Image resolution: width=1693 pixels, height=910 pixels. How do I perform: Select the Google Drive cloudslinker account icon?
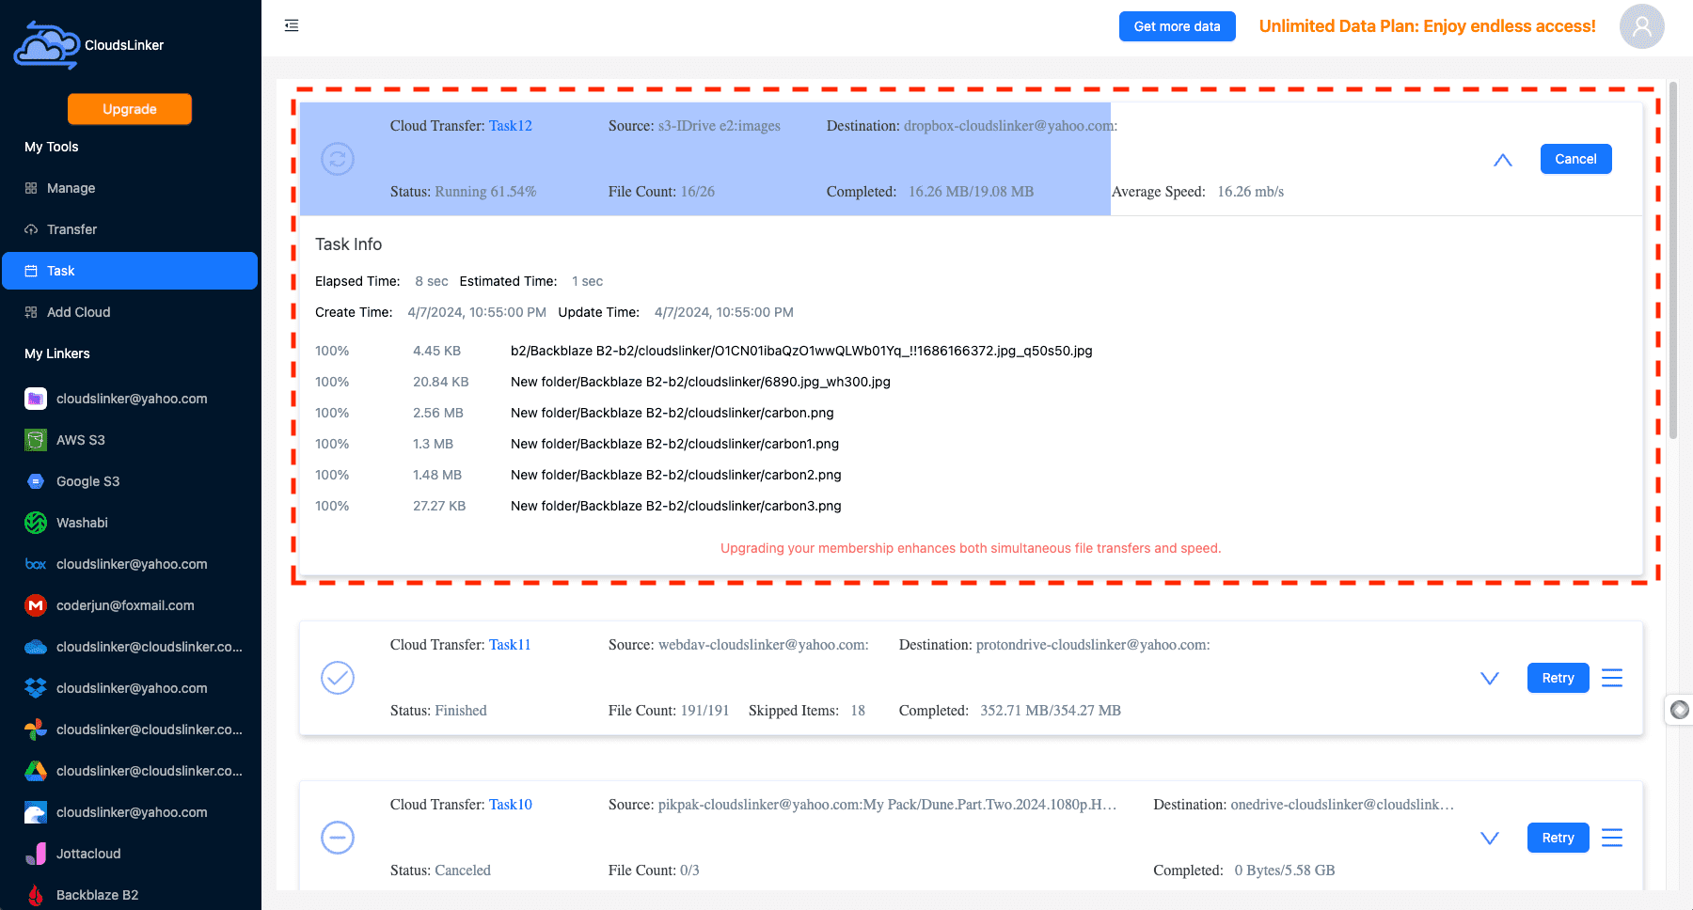pyautogui.click(x=36, y=771)
